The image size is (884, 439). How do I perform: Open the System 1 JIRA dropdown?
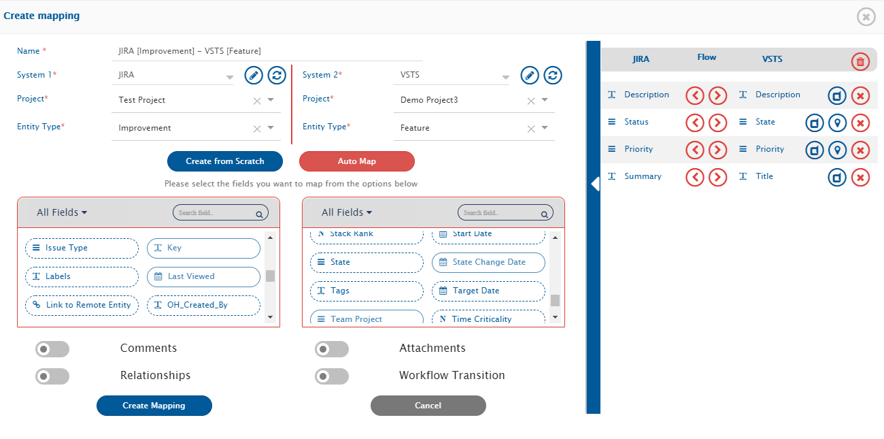(x=230, y=77)
